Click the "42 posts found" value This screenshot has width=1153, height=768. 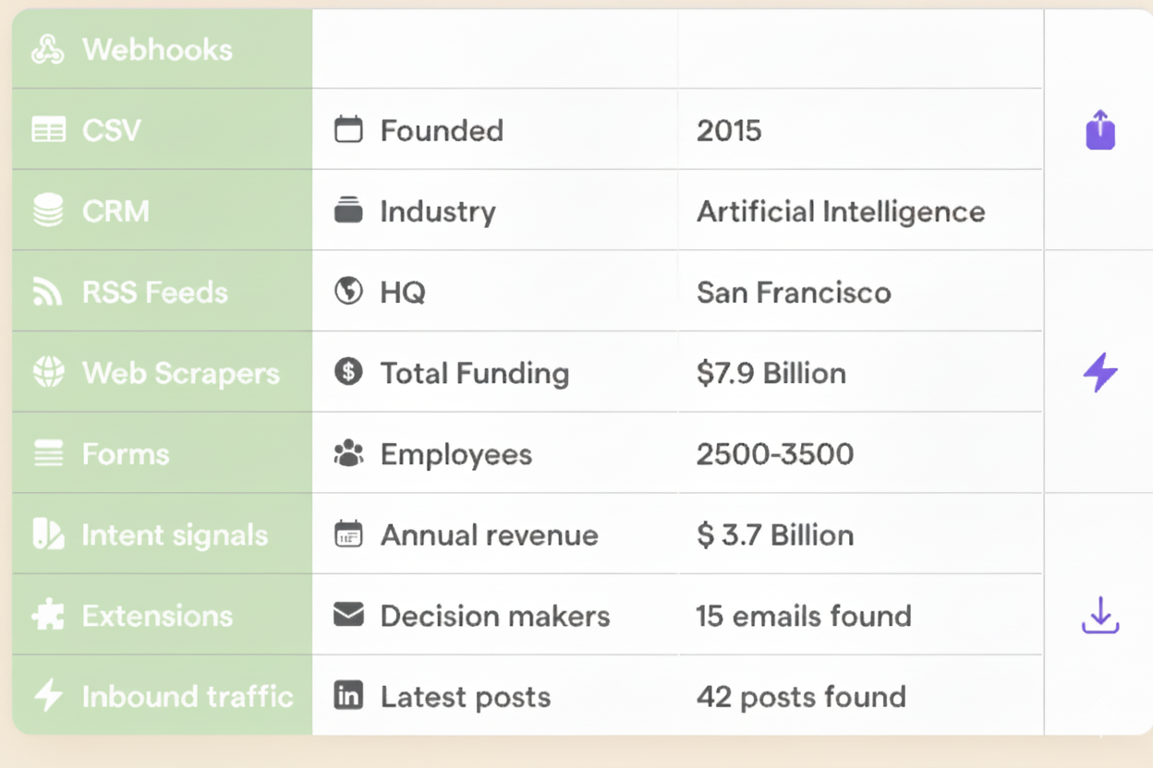(x=800, y=697)
